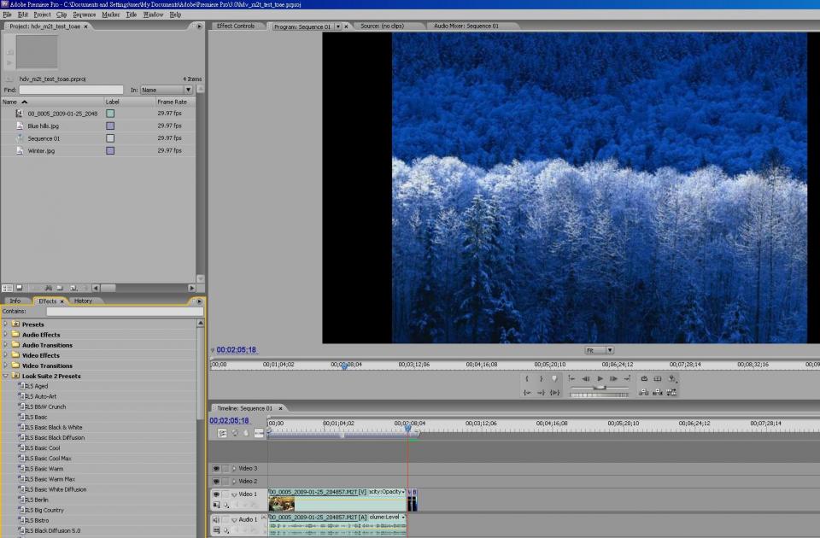Hide the Video 3 track output
820x538 pixels.
tap(216, 468)
